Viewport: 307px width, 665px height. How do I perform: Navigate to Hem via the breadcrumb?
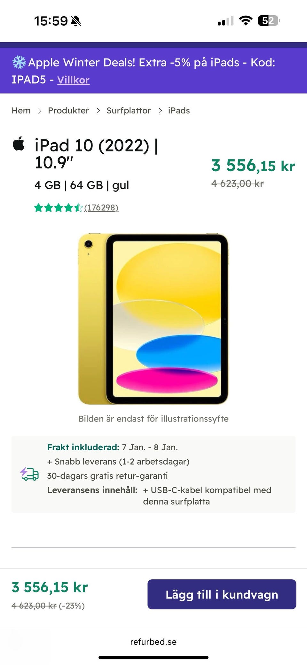tap(21, 110)
